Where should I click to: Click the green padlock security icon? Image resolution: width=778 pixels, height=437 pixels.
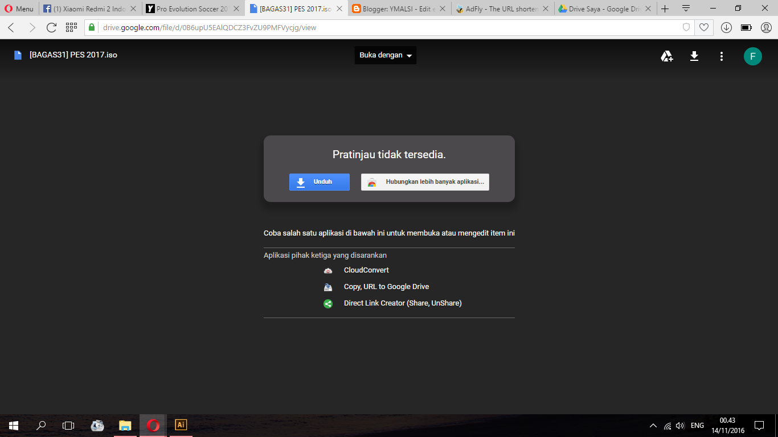(x=91, y=27)
